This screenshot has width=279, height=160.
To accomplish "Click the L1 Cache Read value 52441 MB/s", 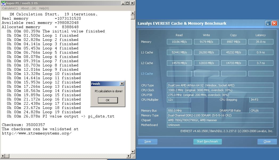I will 179,52.
